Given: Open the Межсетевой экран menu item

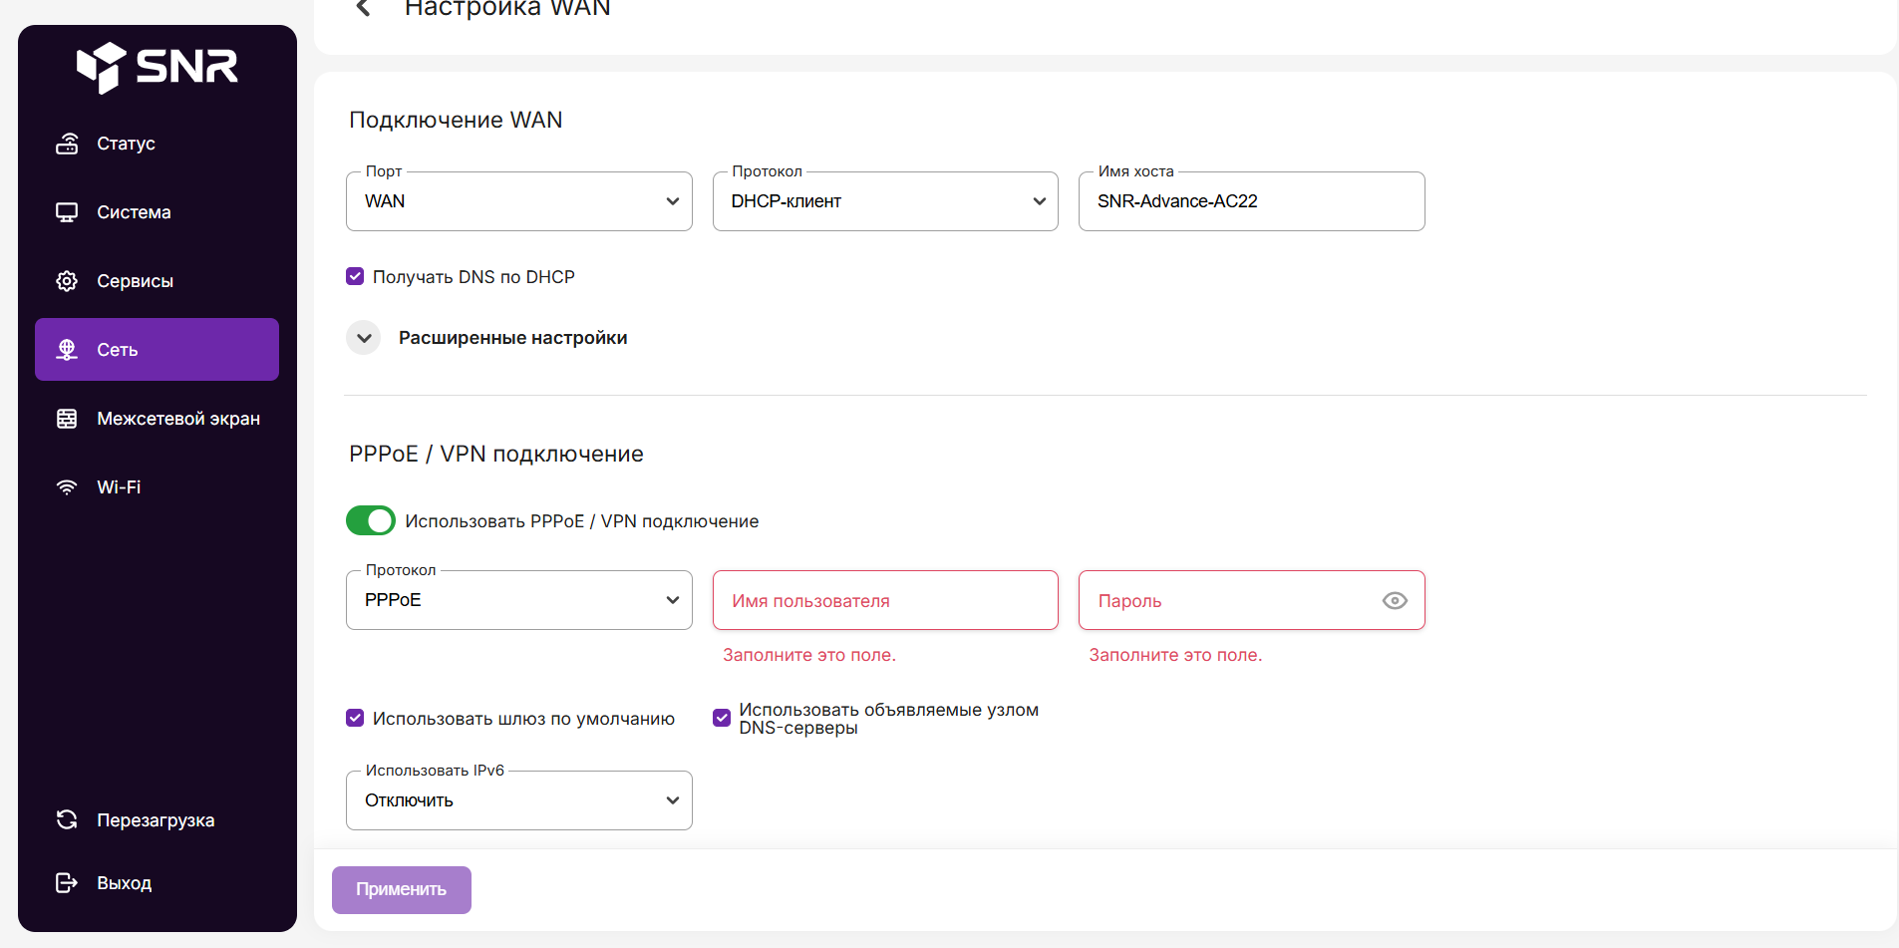Looking at the screenshot, I should (x=177, y=419).
